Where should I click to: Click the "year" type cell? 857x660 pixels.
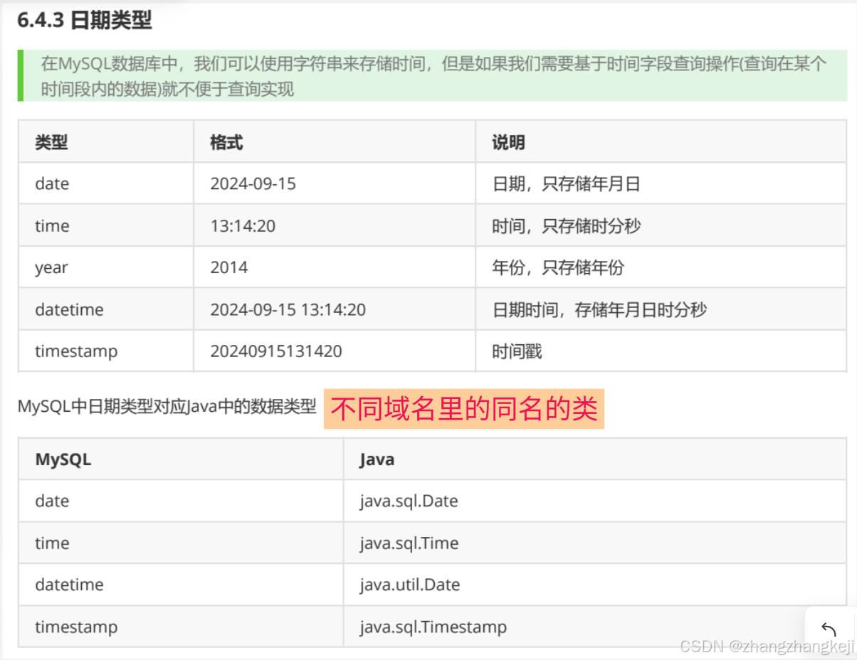point(106,267)
